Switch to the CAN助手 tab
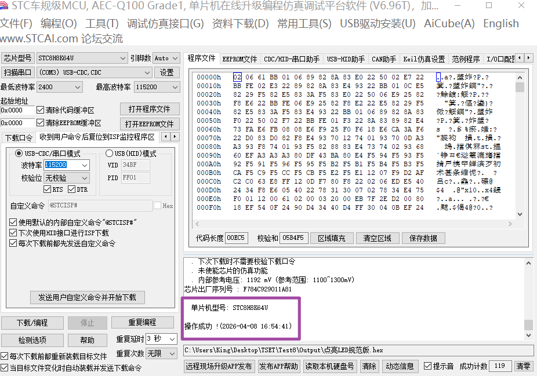Viewport: 537px width, 376px height. pyautogui.click(x=384, y=59)
